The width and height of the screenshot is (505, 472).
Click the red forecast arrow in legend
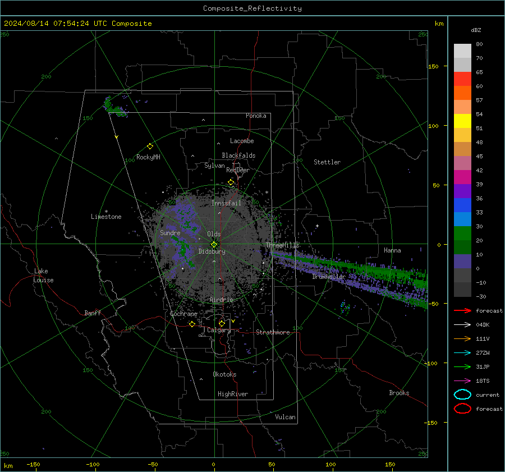point(462,310)
